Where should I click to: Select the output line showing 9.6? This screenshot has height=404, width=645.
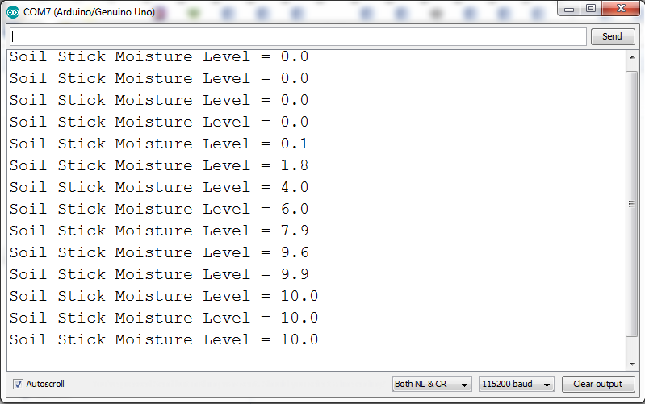click(x=159, y=252)
